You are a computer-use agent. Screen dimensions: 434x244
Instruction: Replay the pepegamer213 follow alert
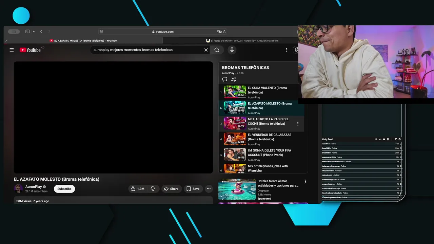pyautogui.click(x=401, y=157)
